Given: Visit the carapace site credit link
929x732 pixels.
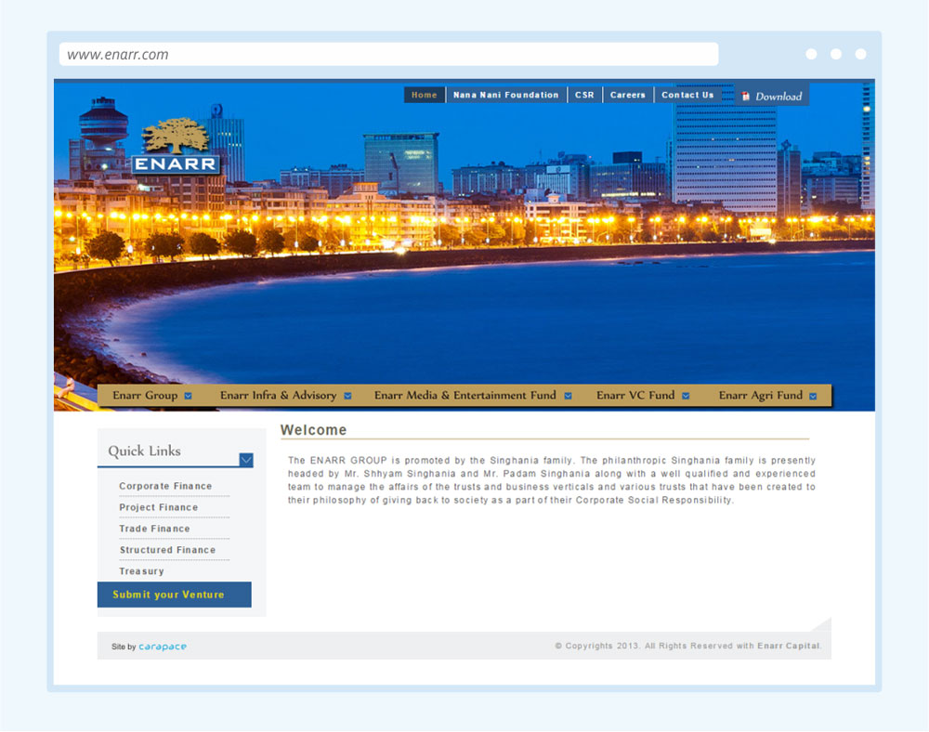Looking at the screenshot, I should [x=163, y=647].
